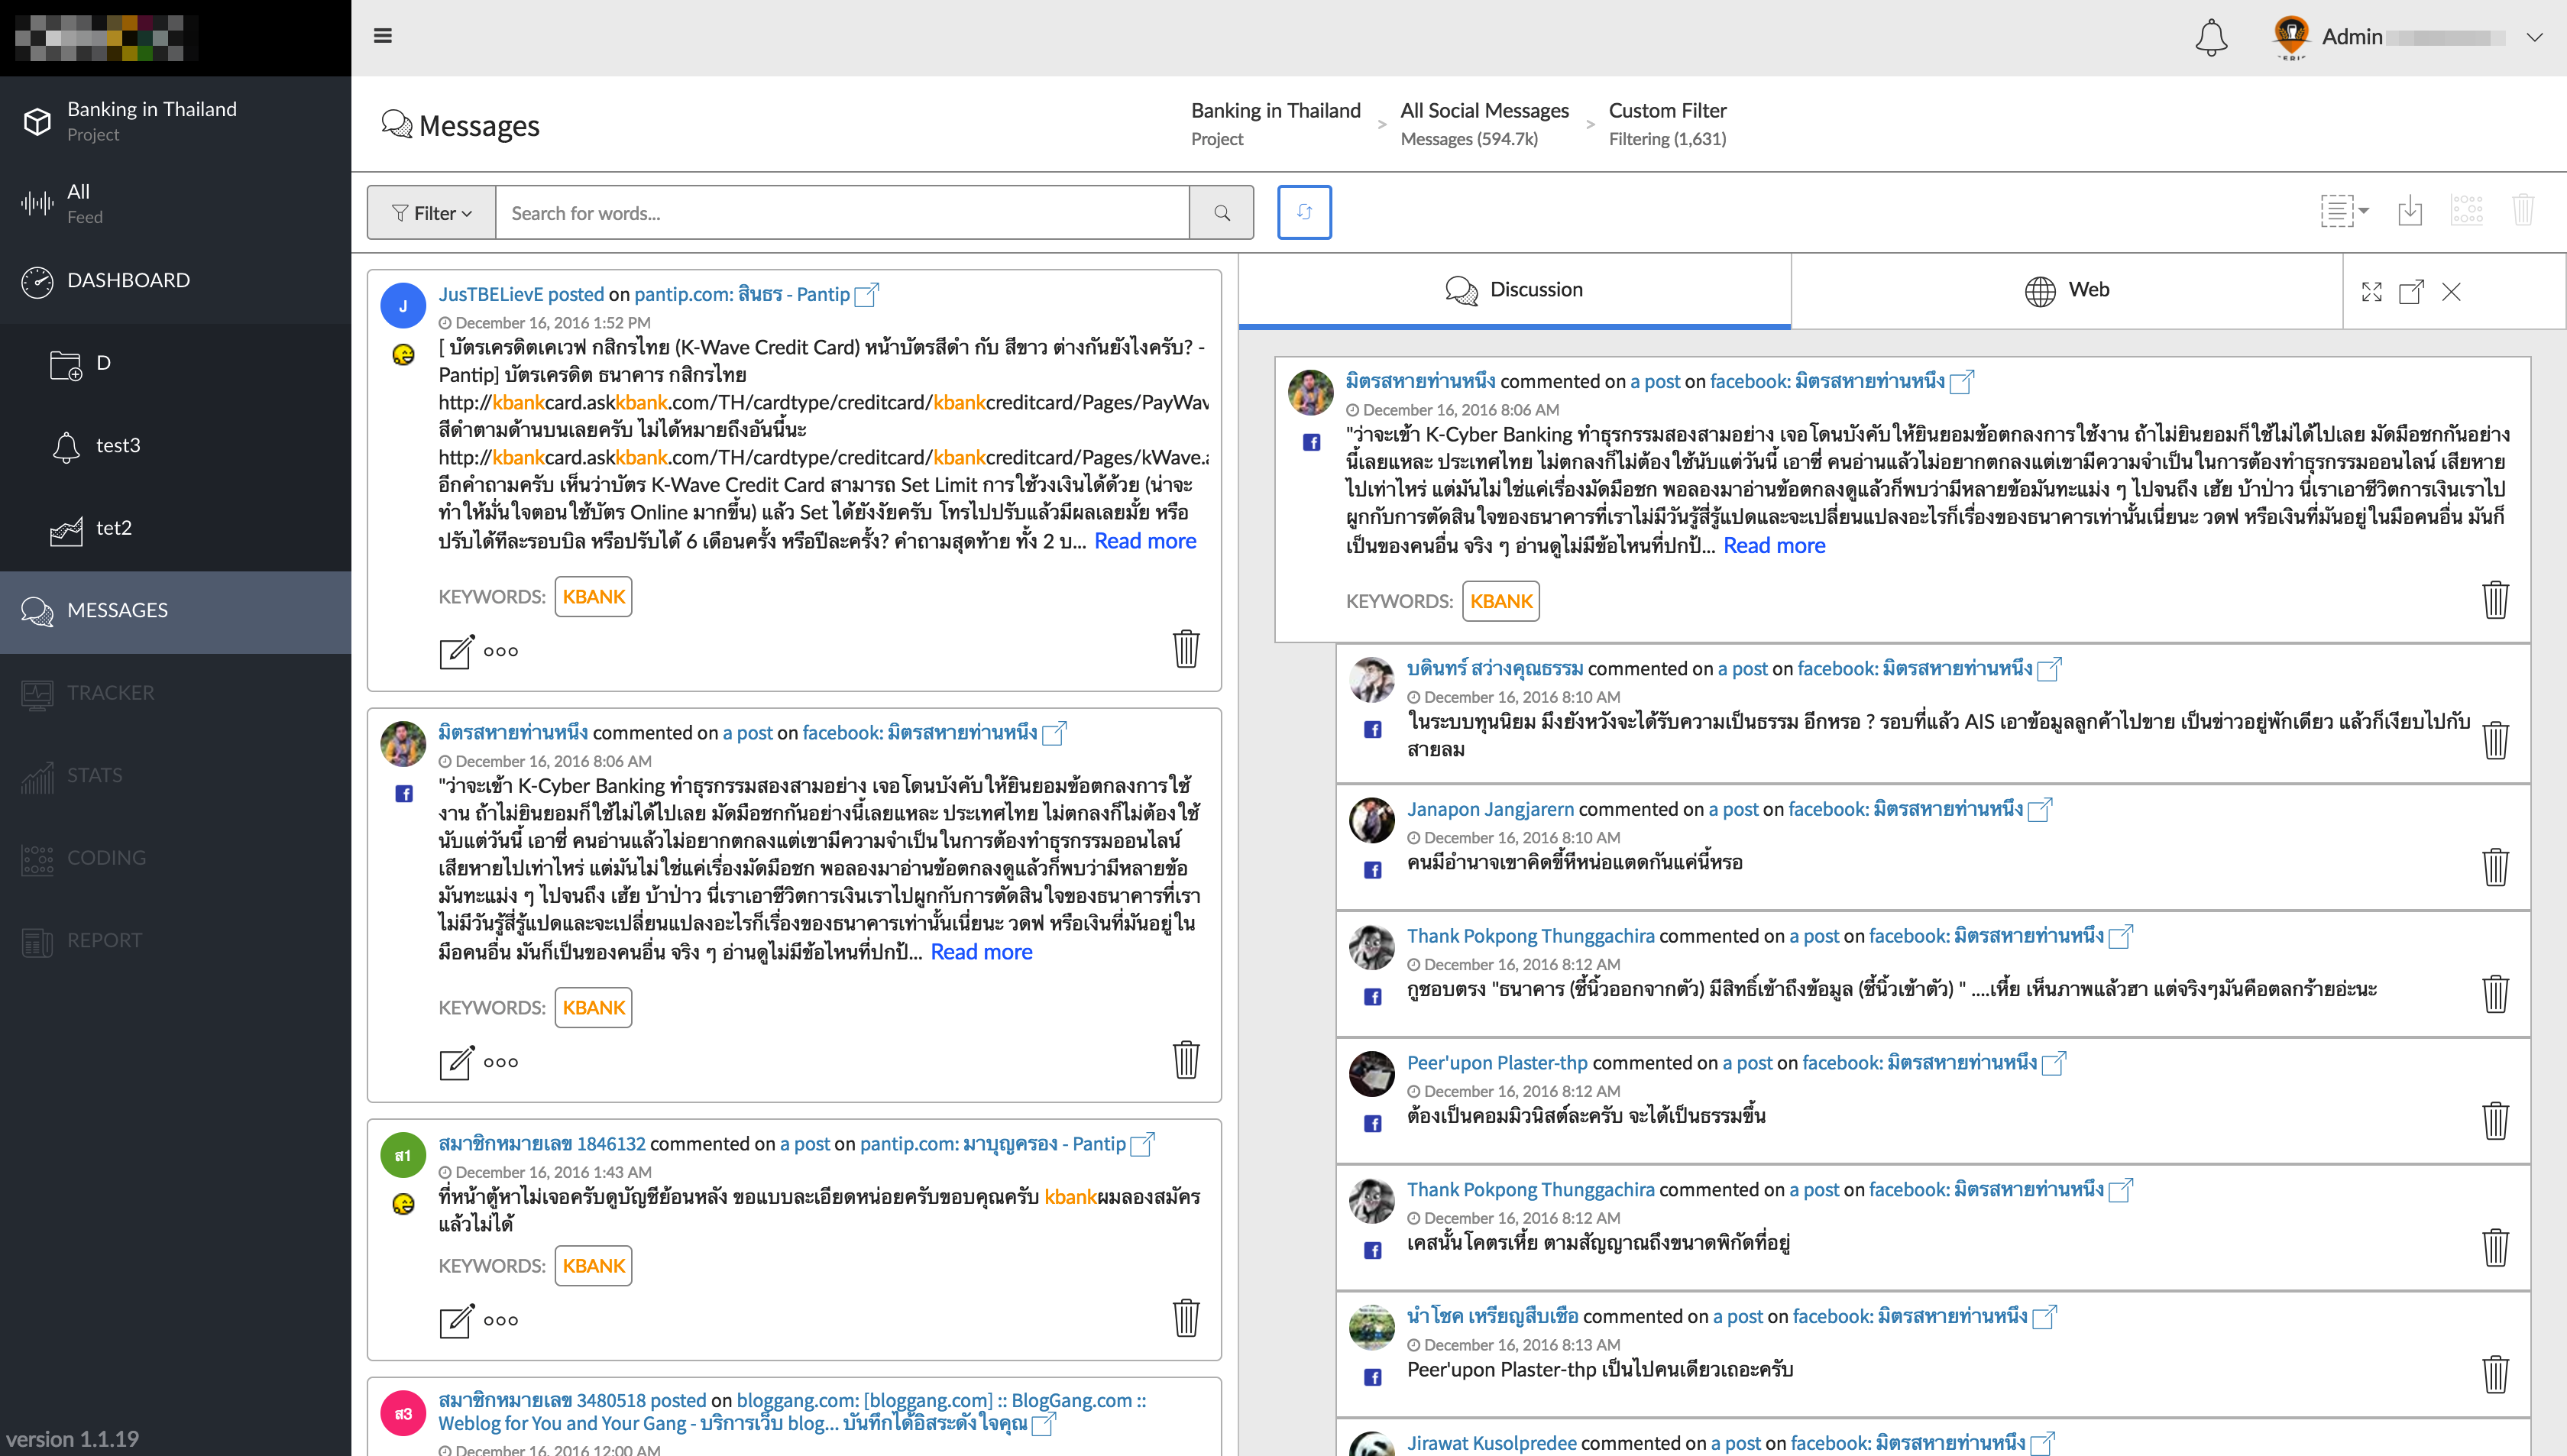
Task: Open the notifications bell
Action: pyautogui.click(x=2210, y=38)
